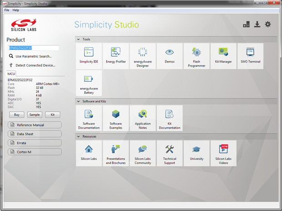This screenshot has width=282, height=211.
Task: Open the Cortex-M document
Action: pos(35,152)
